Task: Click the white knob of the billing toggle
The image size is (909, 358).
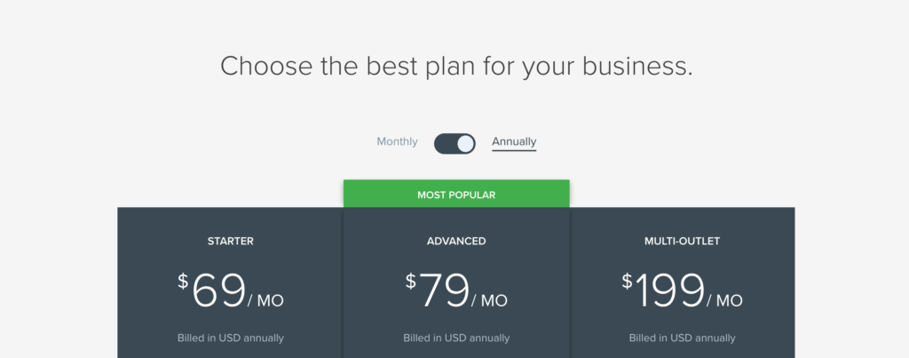Action: coord(465,144)
